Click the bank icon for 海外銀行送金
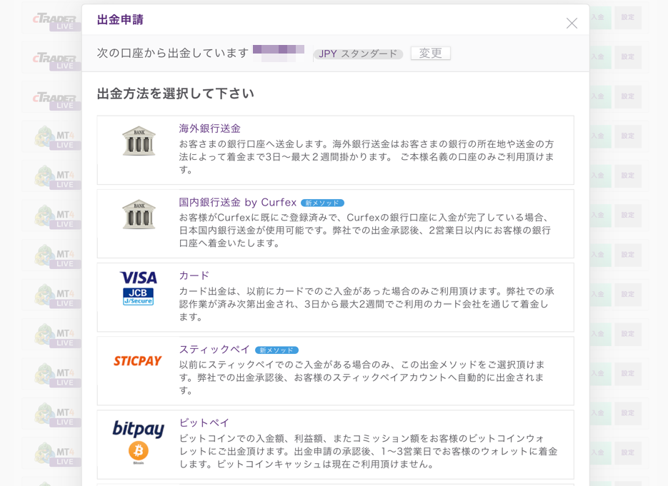Image resolution: width=668 pixels, height=486 pixels. pos(139,141)
